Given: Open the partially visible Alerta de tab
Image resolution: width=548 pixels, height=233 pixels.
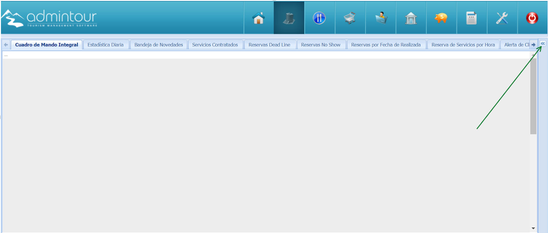Looking at the screenshot, I should [515, 45].
